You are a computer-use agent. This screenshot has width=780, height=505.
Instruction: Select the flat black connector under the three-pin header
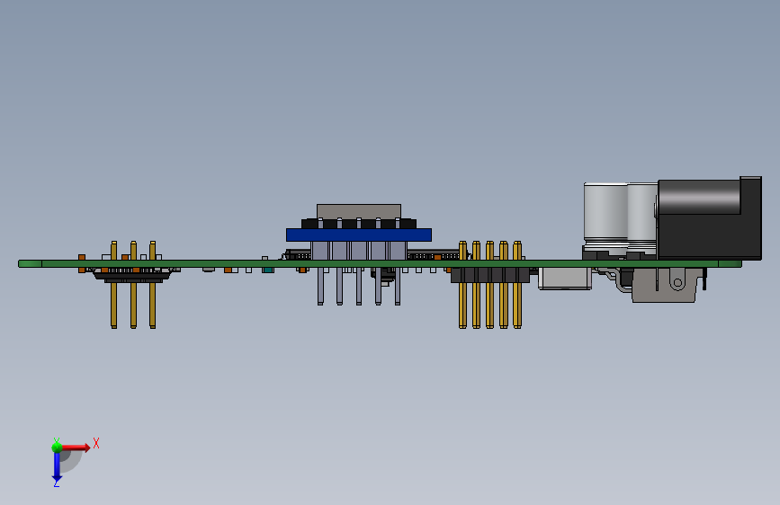[x=132, y=275]
